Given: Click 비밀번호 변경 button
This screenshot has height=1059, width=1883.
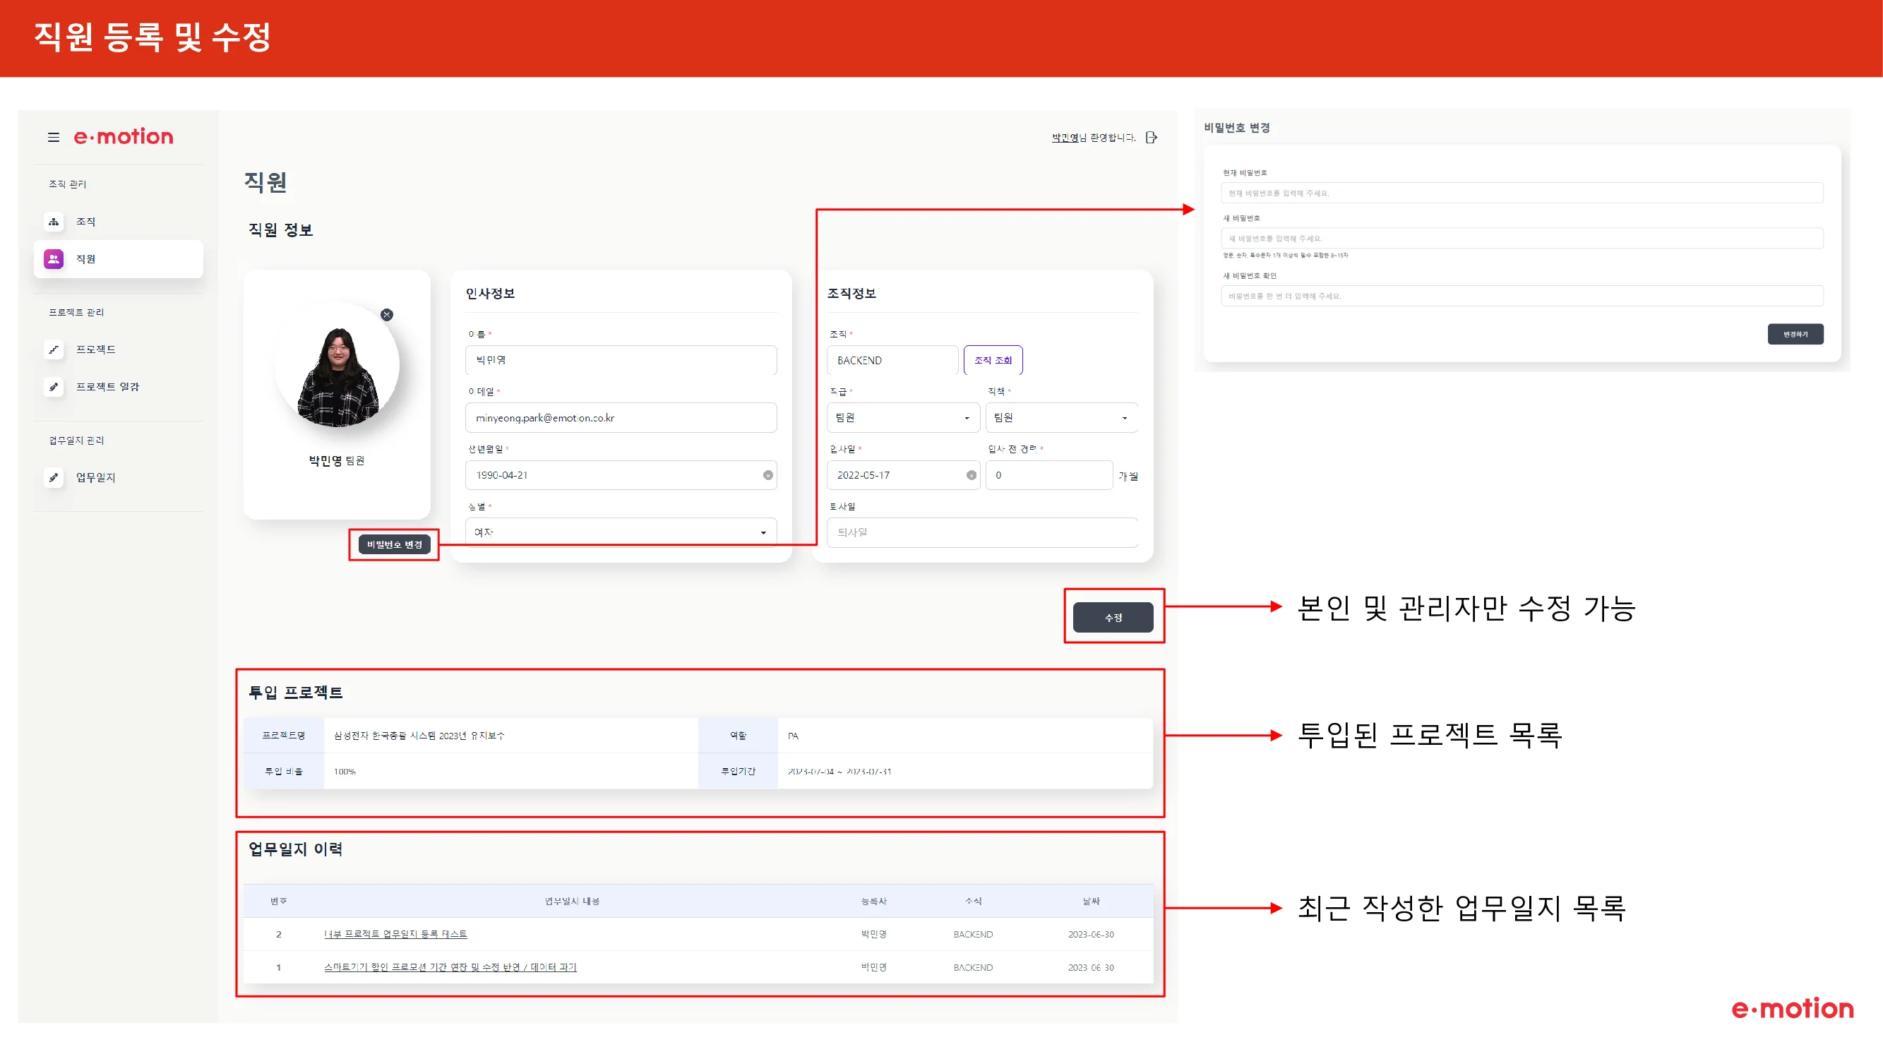Looking at the screenshot, I should [x=394, y=544].
